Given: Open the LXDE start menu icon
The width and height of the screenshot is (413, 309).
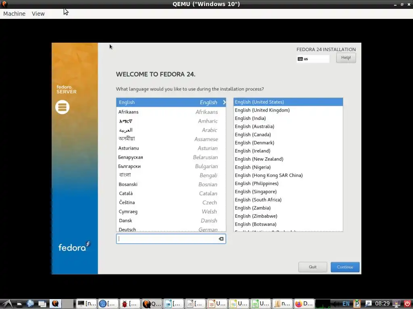Looking at the screenshot, I should pos(6,304).
